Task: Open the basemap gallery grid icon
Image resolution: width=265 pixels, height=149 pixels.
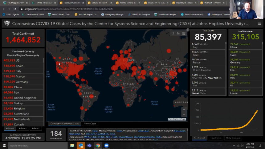Action: pyautogui.click(x=184, y=33)
